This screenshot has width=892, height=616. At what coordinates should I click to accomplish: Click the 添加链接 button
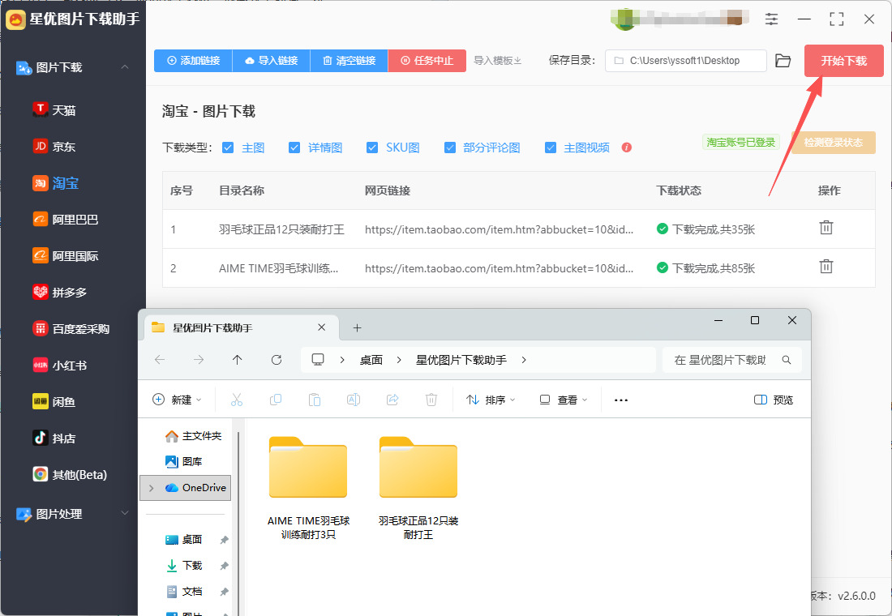tap(193, 61)
